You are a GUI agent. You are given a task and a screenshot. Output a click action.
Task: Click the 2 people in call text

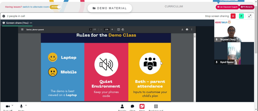coord(16,16)
